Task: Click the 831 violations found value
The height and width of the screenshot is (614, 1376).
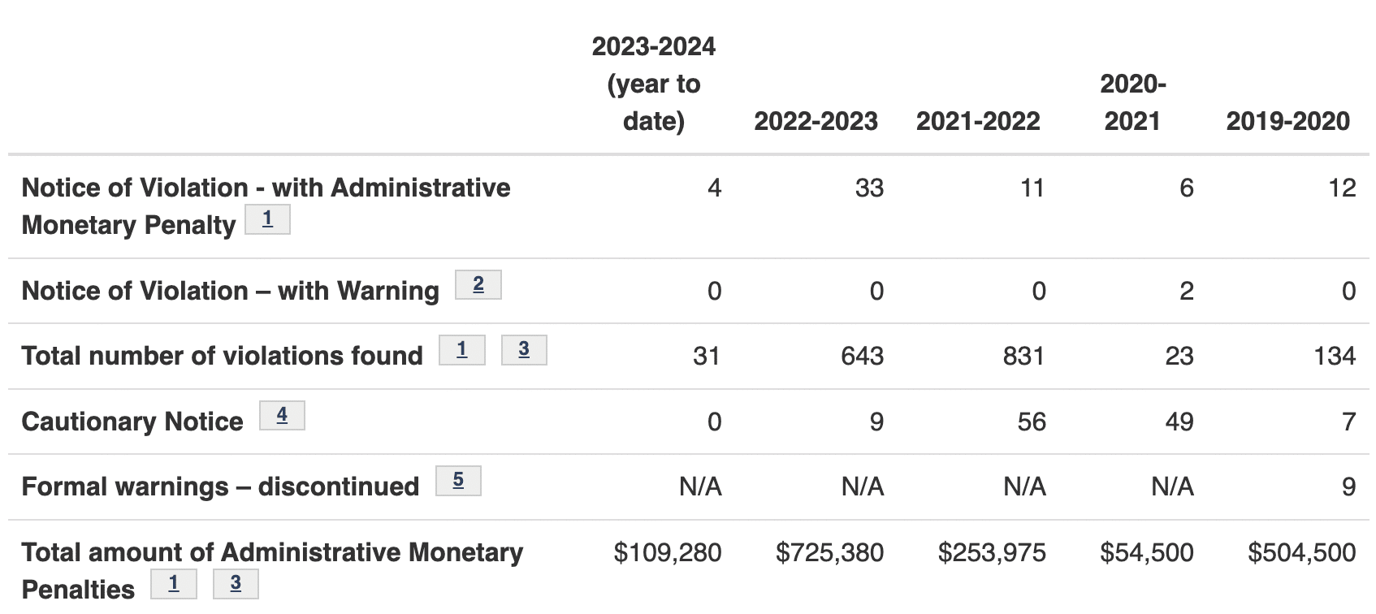Action: (1023, 356)
